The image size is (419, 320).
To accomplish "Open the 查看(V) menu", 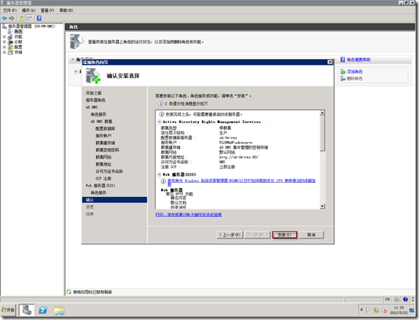I will (47, 10).
